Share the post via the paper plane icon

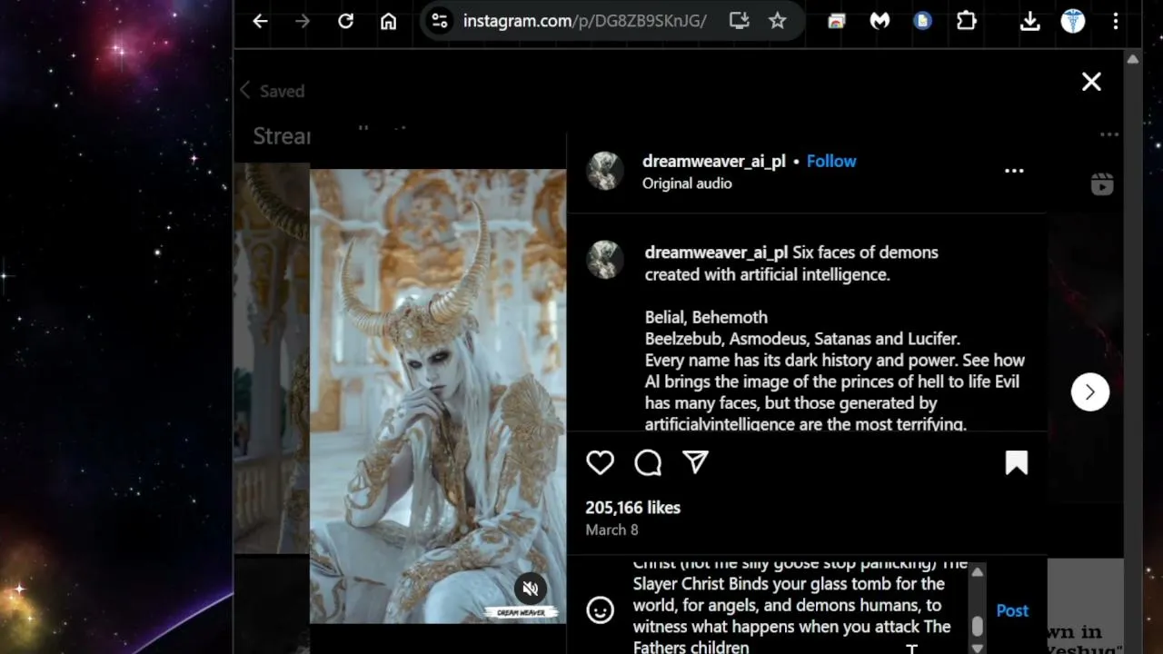click(x=695, y=462)
